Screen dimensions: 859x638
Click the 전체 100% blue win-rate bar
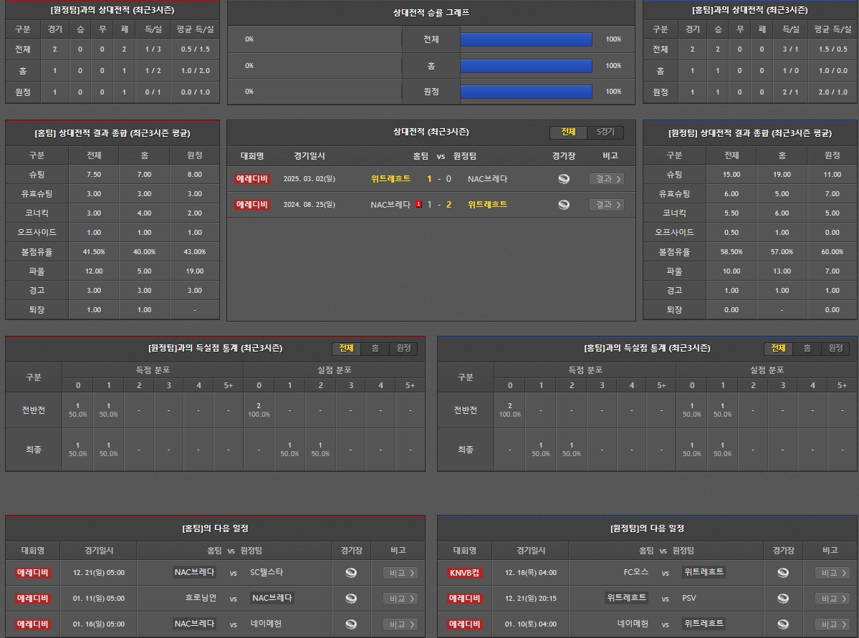point(526,39)
